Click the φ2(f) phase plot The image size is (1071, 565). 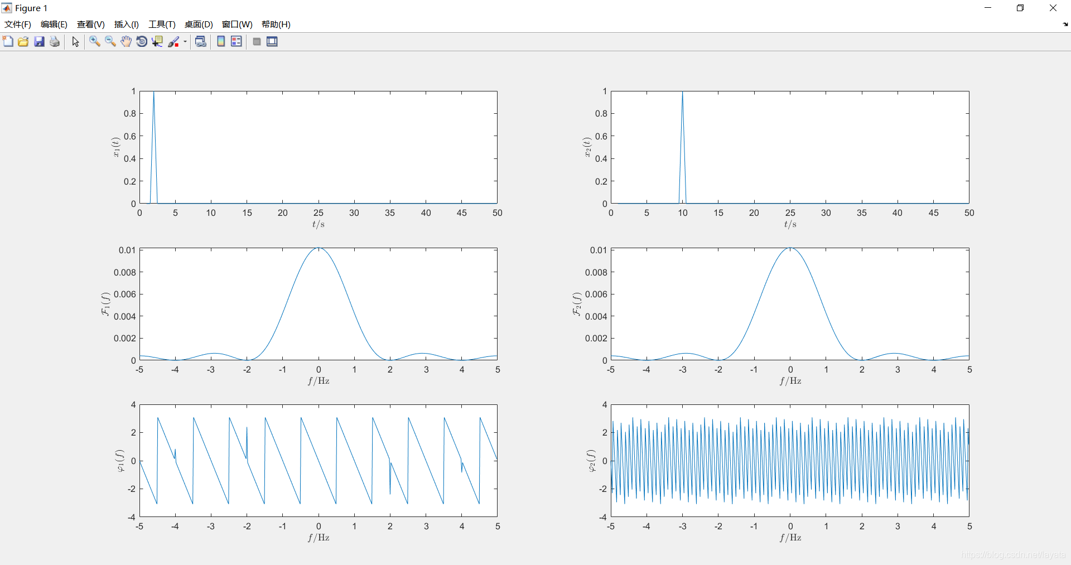[790, 461]
